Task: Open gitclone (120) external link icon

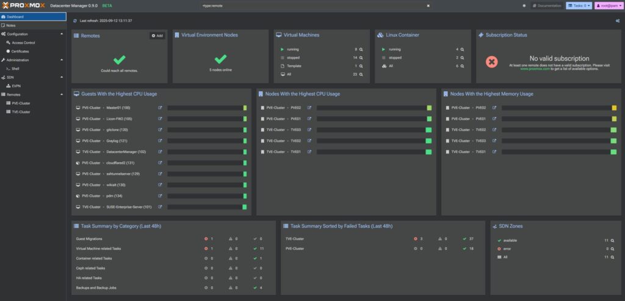Action: 160,130
